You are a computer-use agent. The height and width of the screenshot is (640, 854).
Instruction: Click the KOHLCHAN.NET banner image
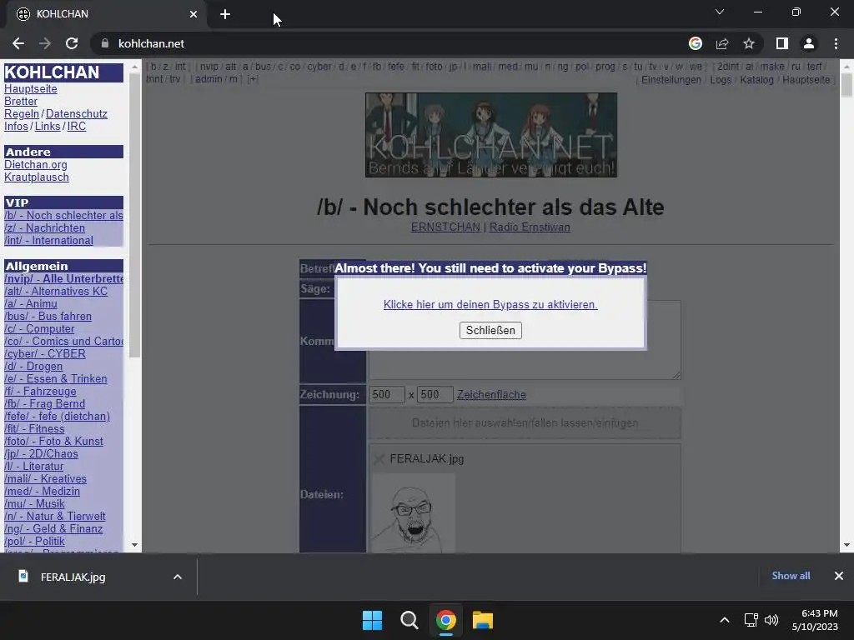[x=490, y=135]
